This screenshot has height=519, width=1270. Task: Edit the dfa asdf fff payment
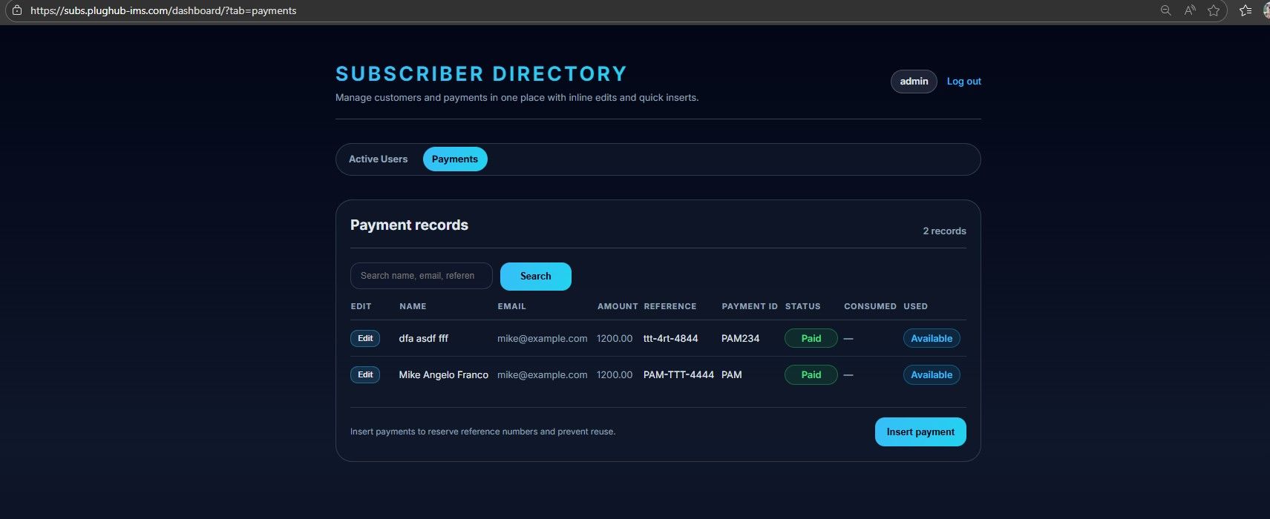[365, 339]
